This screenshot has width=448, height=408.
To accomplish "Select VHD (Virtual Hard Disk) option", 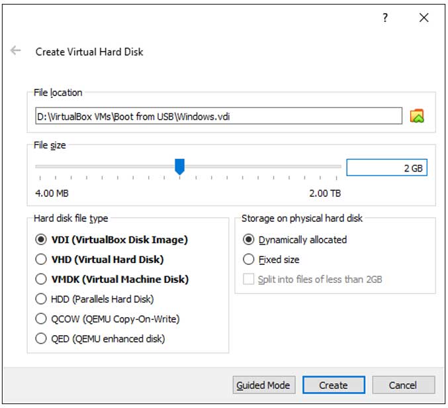I will 41,260.
